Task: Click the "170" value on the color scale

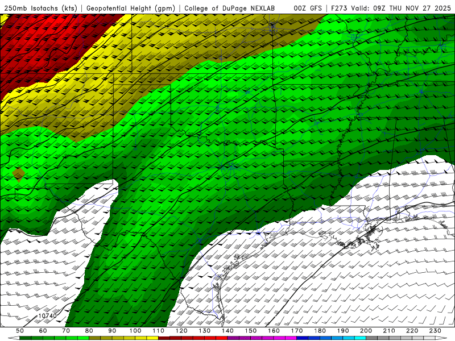Action: point(296,331)
